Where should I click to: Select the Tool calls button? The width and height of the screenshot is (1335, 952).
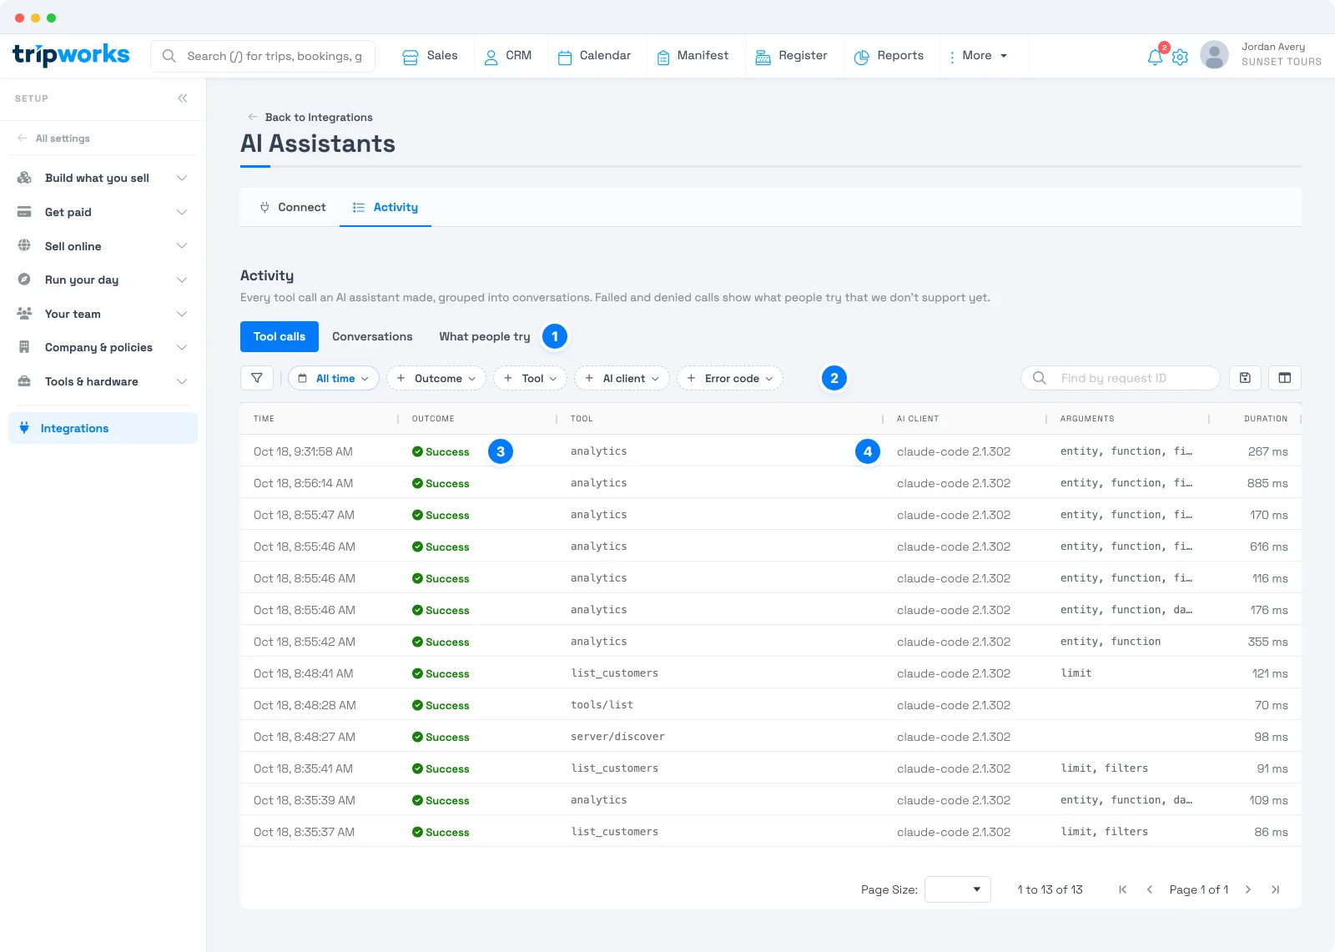pyautogui.click(x=280, y=336)
